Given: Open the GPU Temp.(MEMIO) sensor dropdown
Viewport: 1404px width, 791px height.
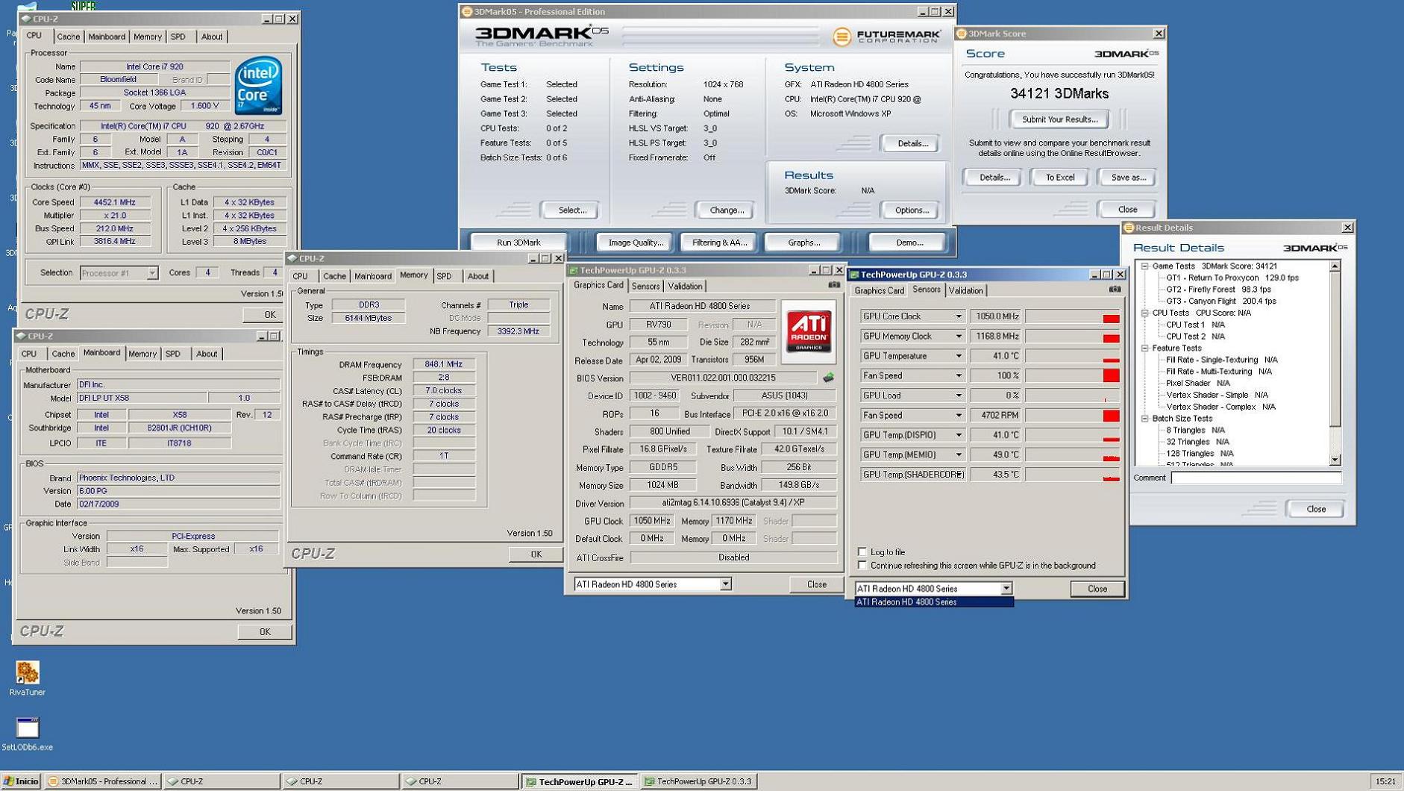Looking at the screenshot, I should tap(959, 454).
